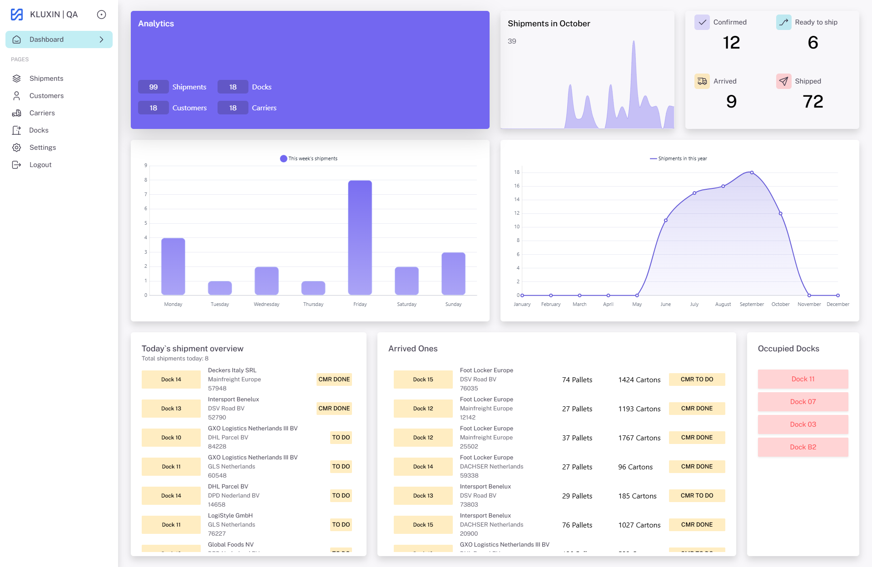Click the Shipped paper plane icon
Viewport: 872px width, 567px height.
coord(783,81)
